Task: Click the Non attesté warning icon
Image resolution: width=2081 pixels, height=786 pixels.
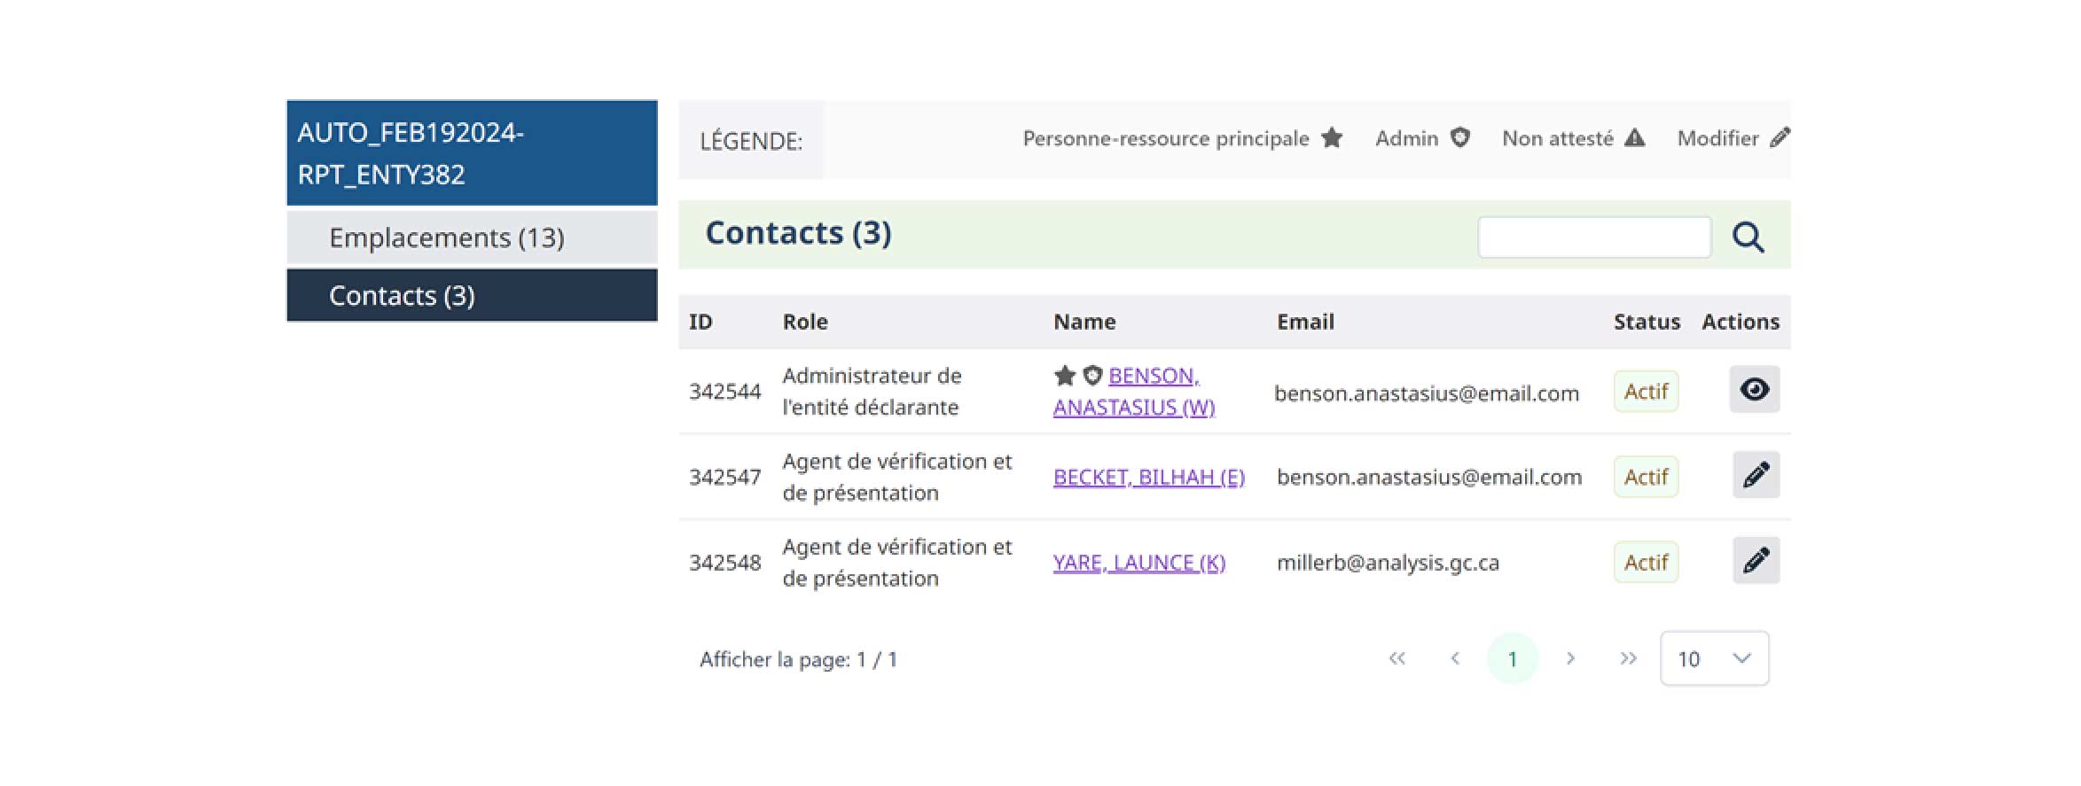Action: click(x=1637, y=136)
